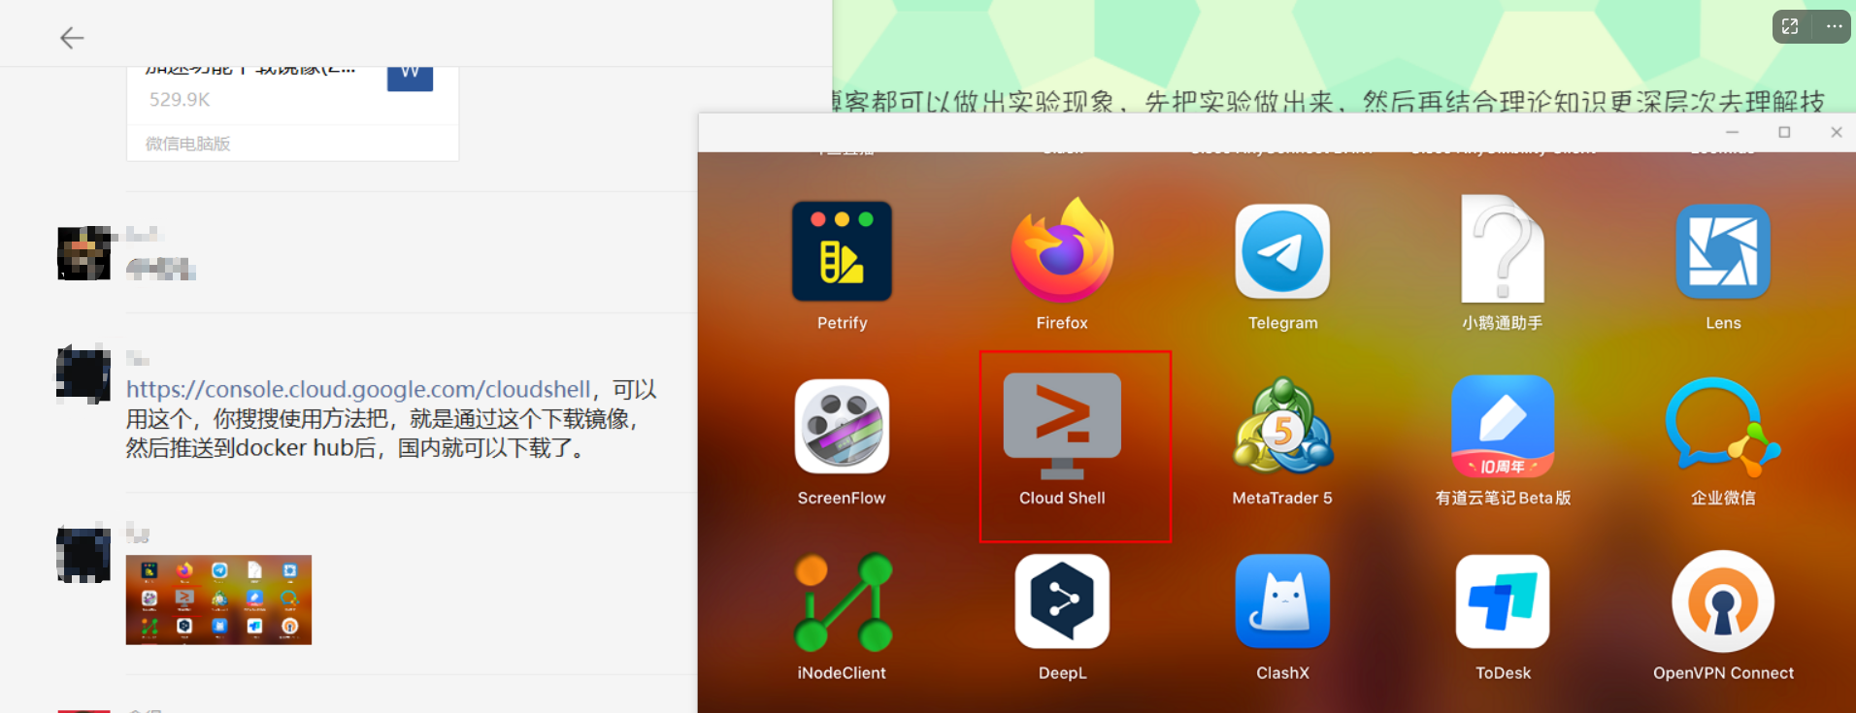Click the 微信电脑版 source label
Image resolution: width=1856 pixels, height=713 pixels.
(187, 144)
